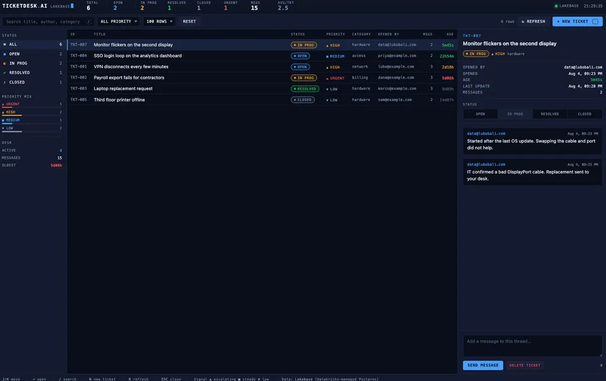Screen dimensions: 606x381
Task: Click the IN PROG badge in the TKT-007 row
Action: point(304,45)
